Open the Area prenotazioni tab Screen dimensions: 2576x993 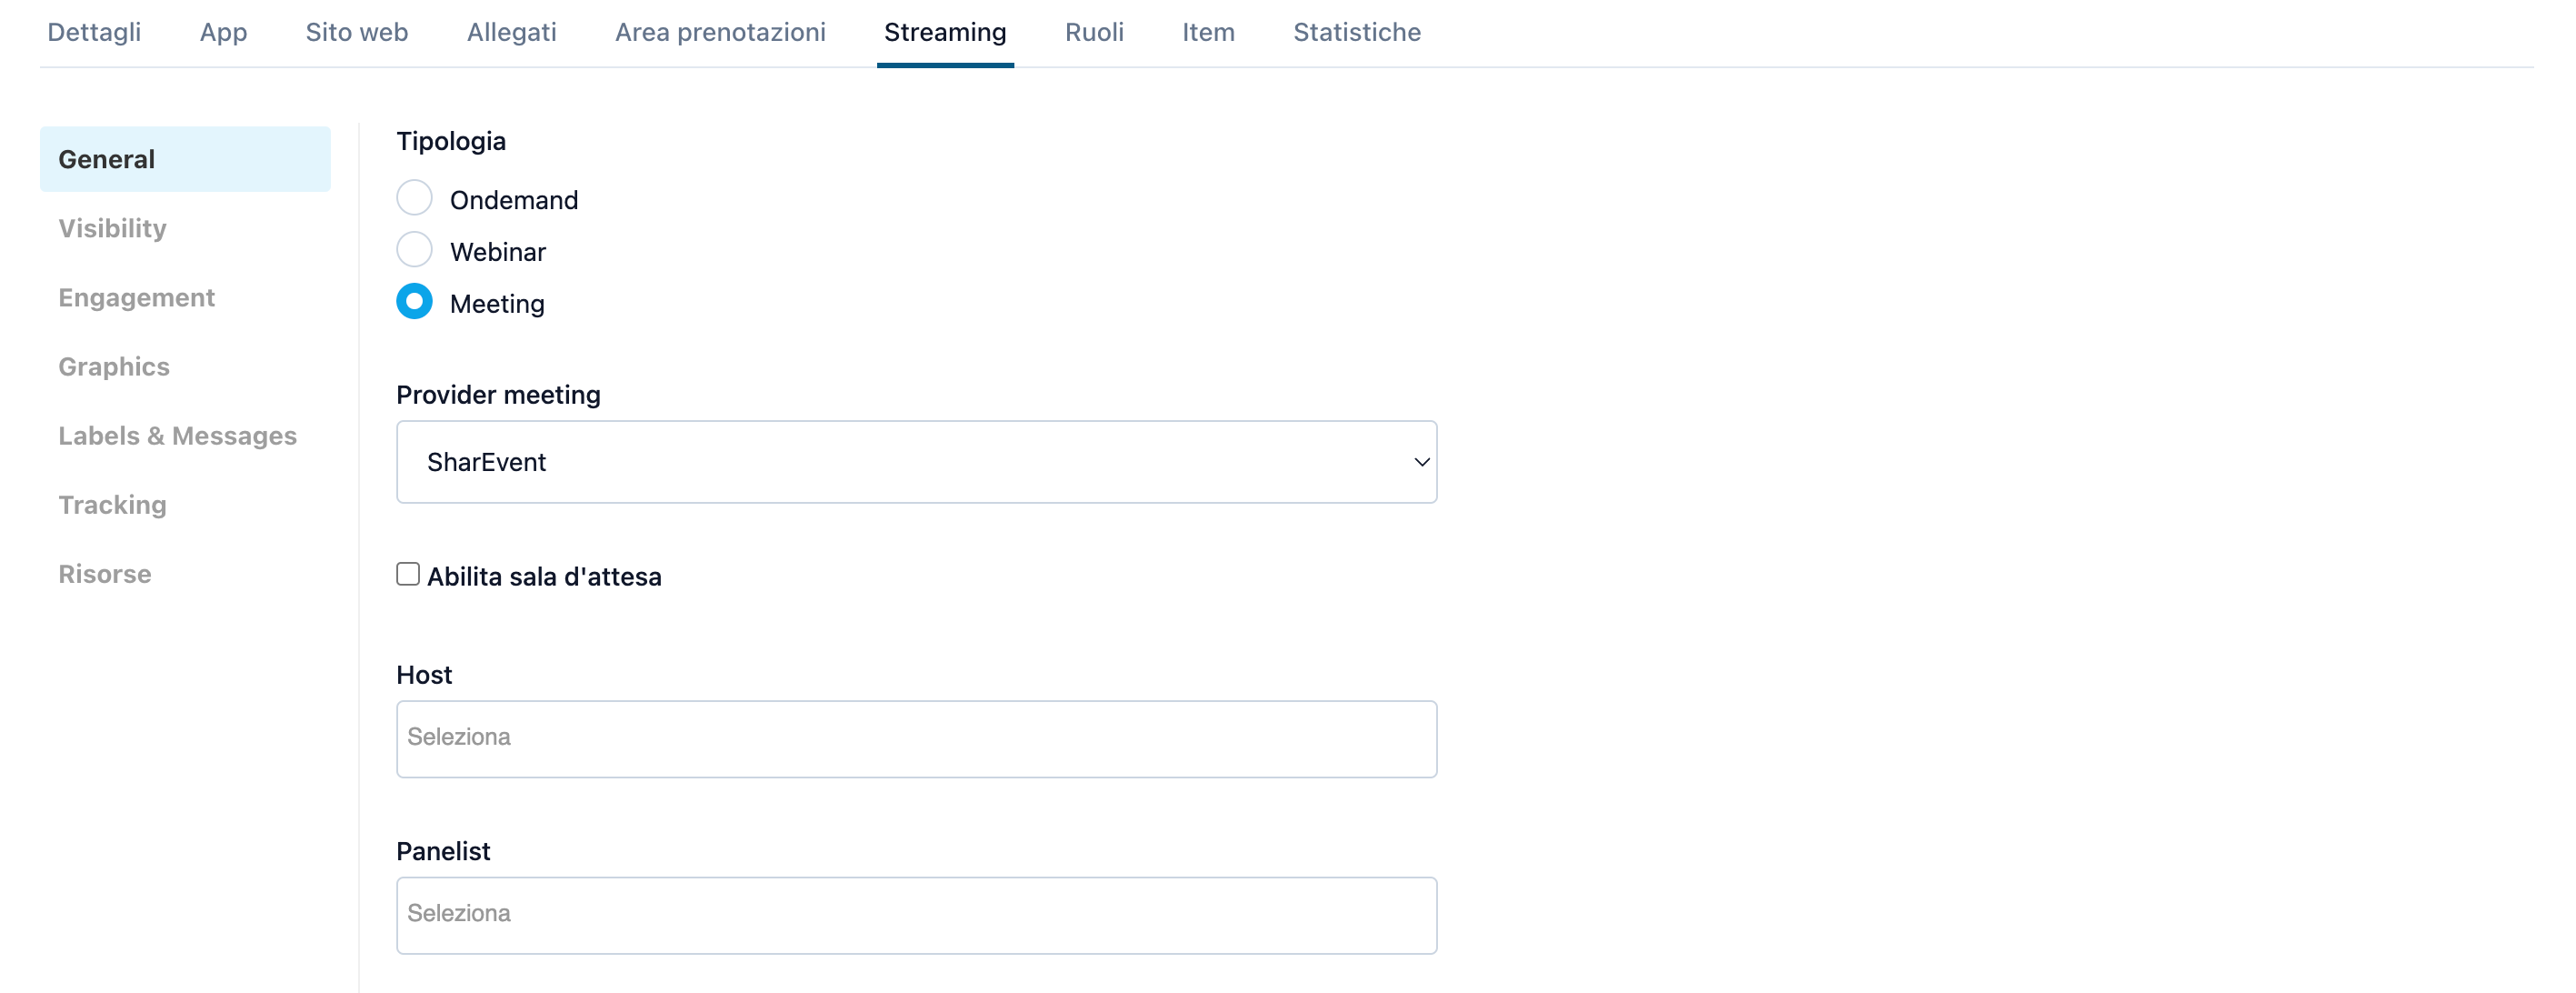click(x=720, y=32)
